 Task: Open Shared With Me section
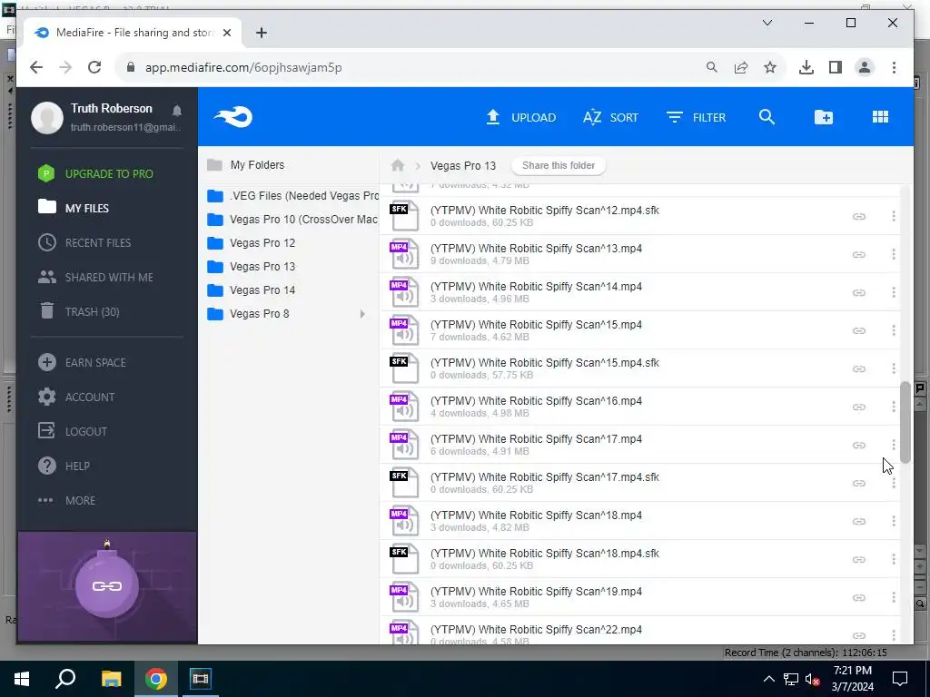95,277
